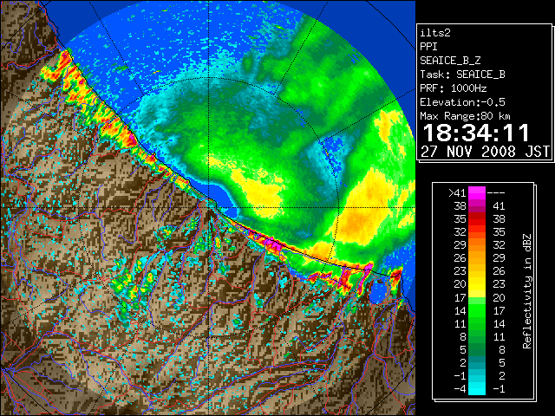The height and width of the screenshot is (416, 555).
Task: Click the date '27 NOV 2008 JST'
Action: 486,152
